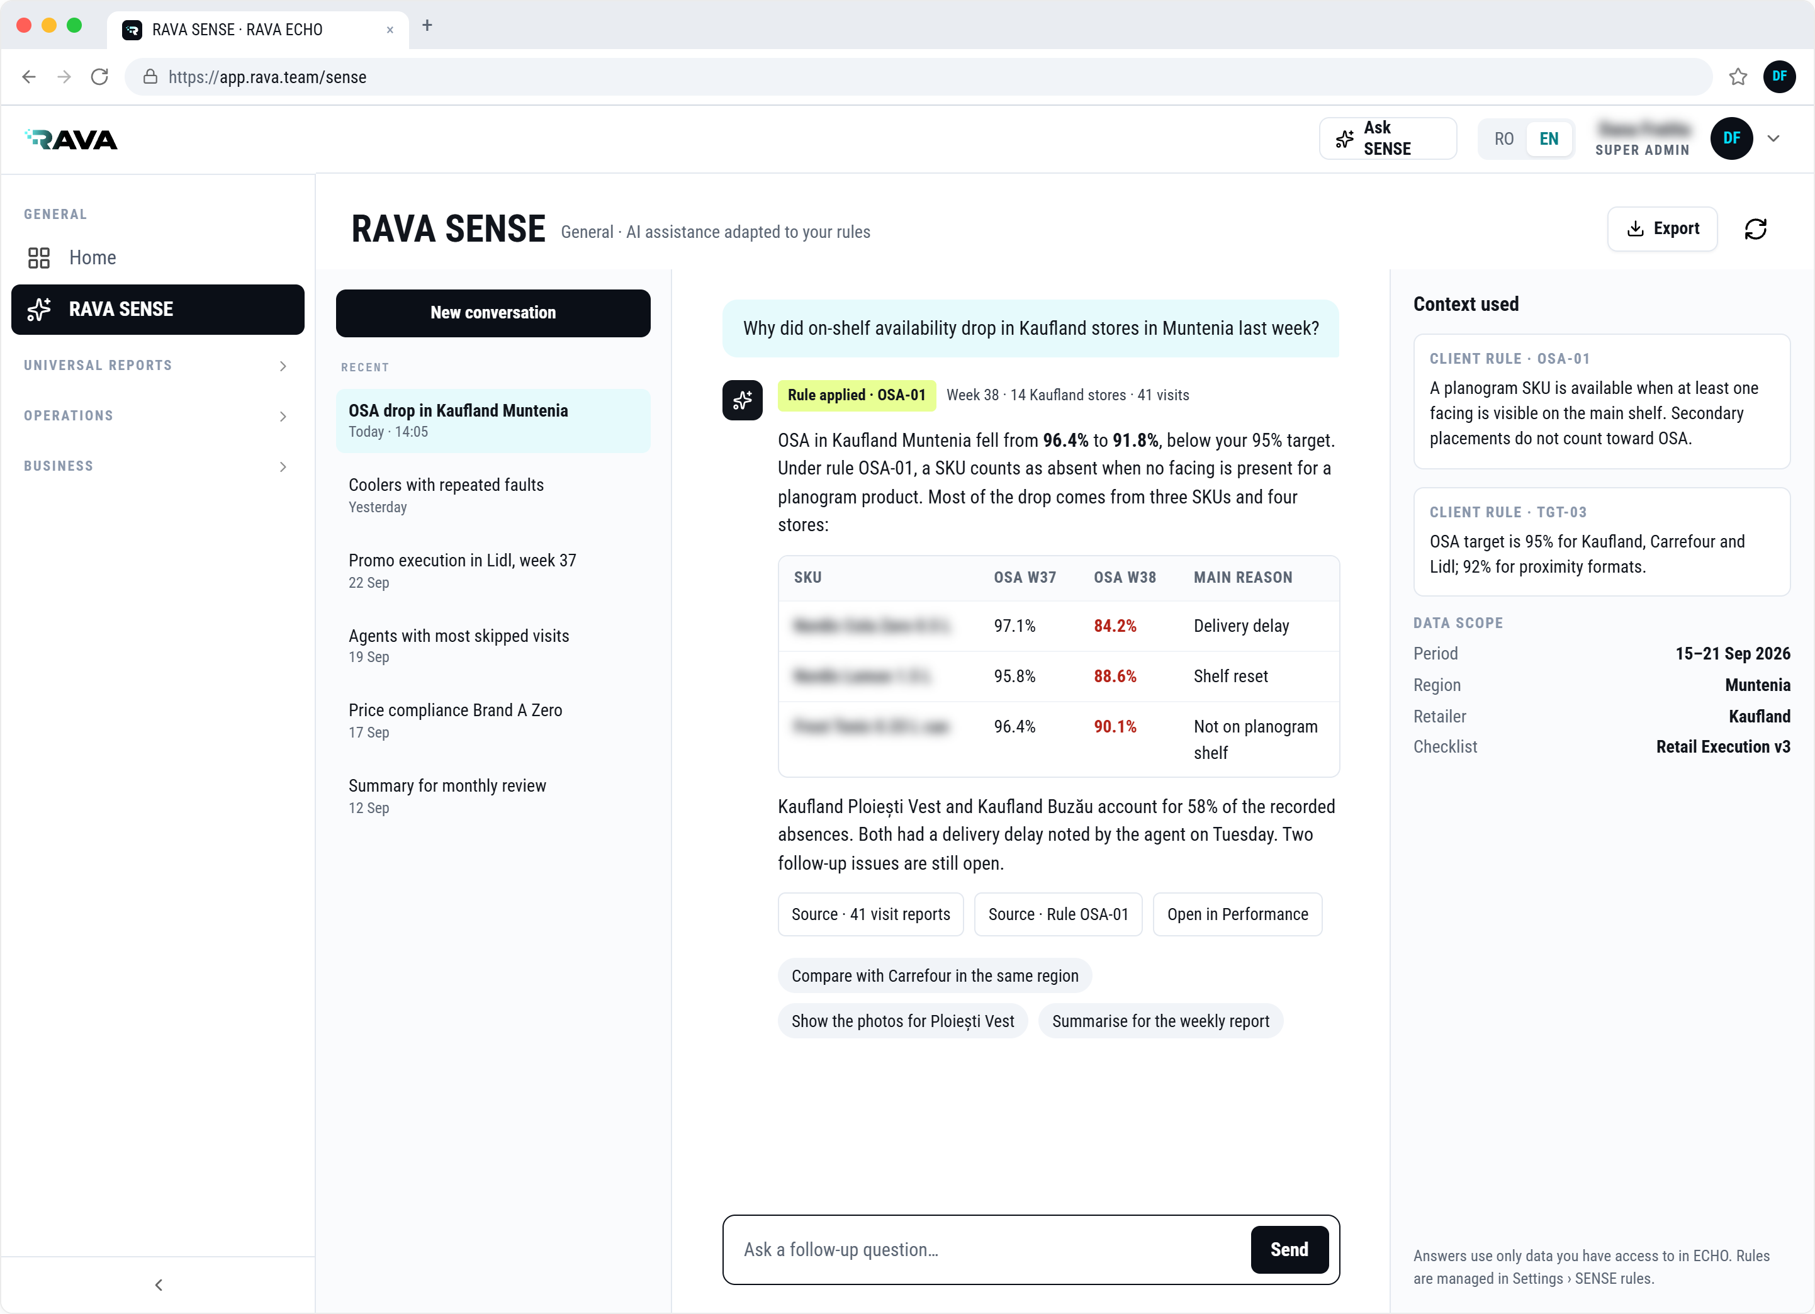Click the browser profile DF icon

[1779, 77]
